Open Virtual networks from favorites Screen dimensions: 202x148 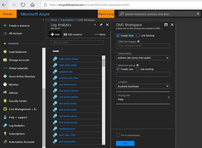[18, 68]
